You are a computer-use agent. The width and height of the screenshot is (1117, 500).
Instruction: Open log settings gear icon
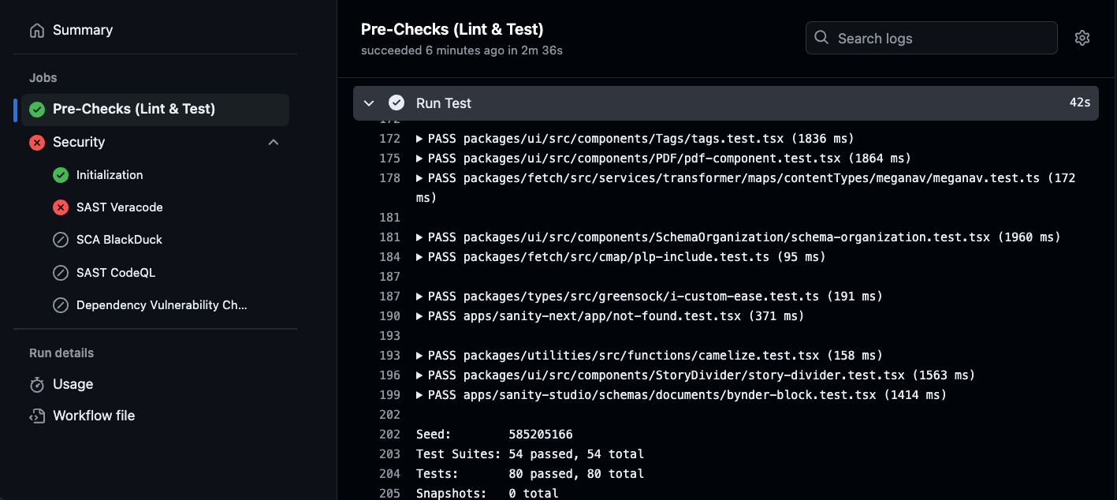point(1082,38)
